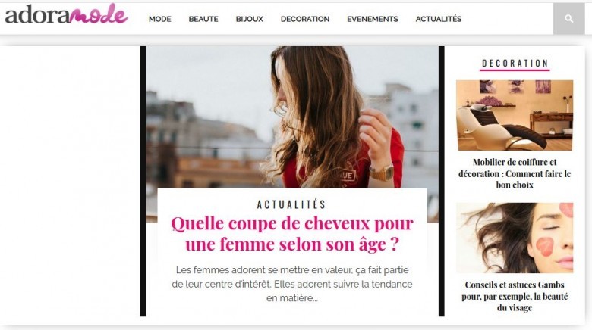Open article 'Quelle coupe de cheveux pour une femme'
592x330 pixels.
(x=292, y=234)
